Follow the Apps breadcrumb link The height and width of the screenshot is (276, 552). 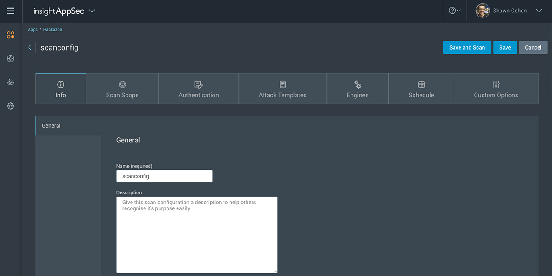[33, 30]
